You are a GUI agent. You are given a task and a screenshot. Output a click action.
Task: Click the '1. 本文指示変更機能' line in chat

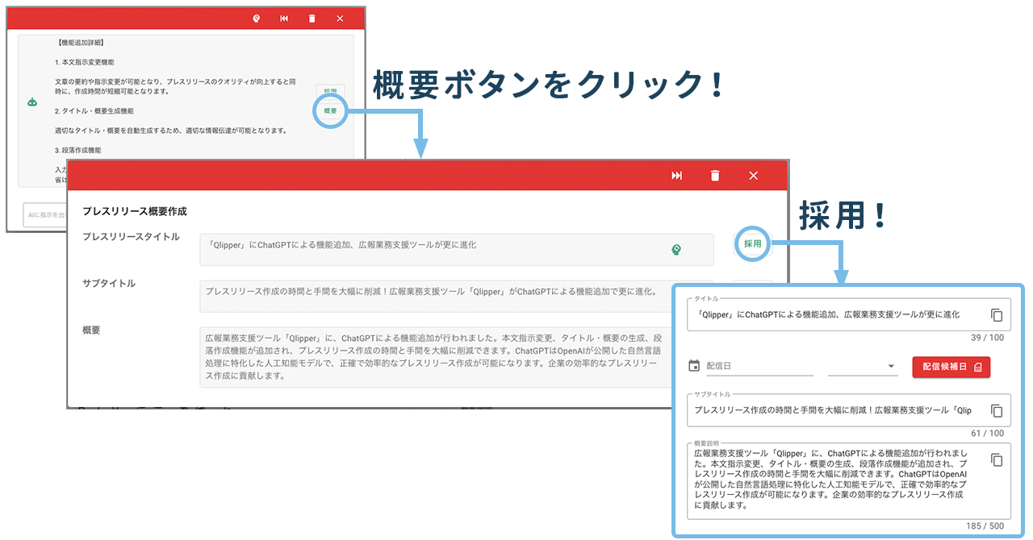(85, 62)
